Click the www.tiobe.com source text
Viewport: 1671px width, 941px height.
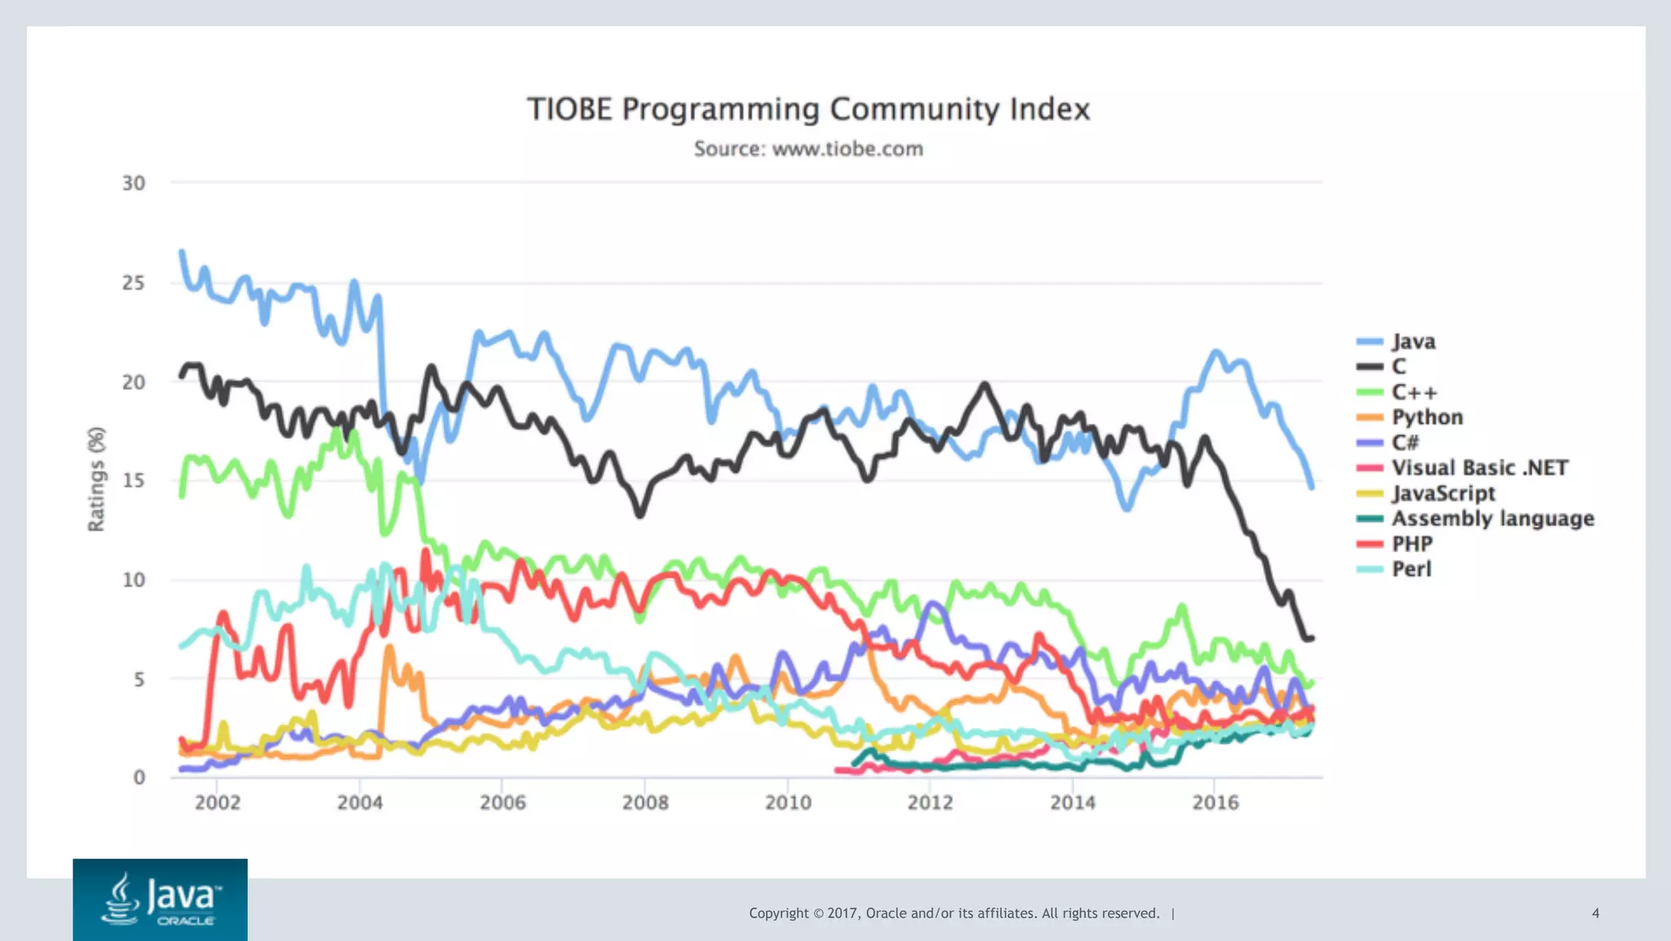coord(847,149)
